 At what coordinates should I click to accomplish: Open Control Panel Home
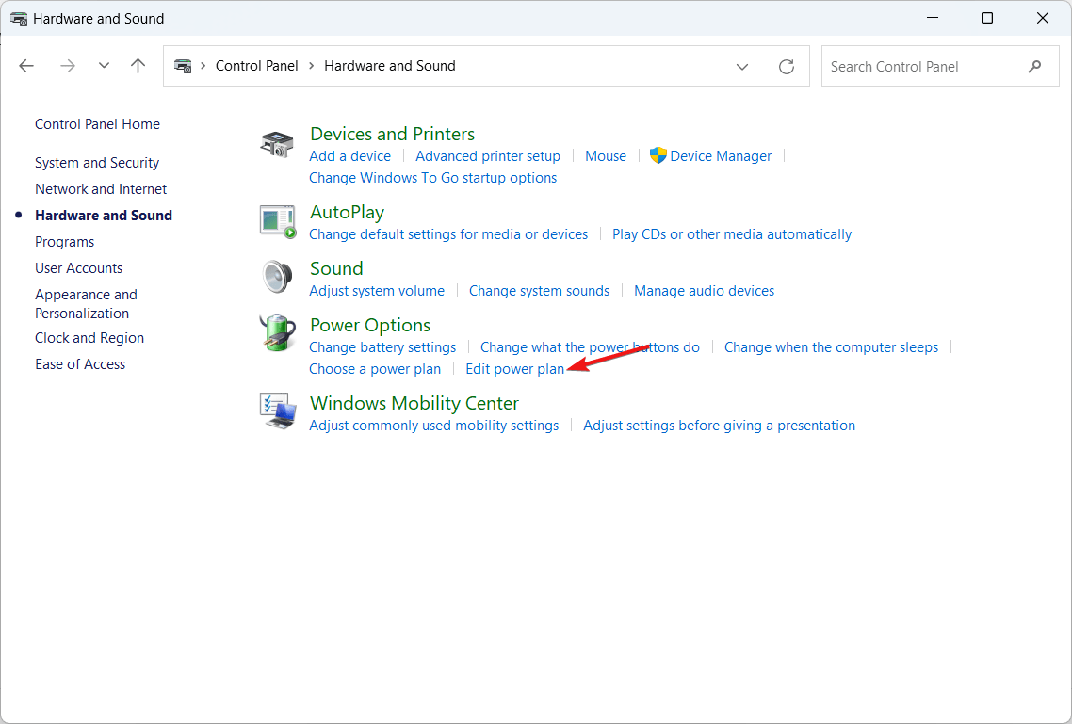pos(97,123)
